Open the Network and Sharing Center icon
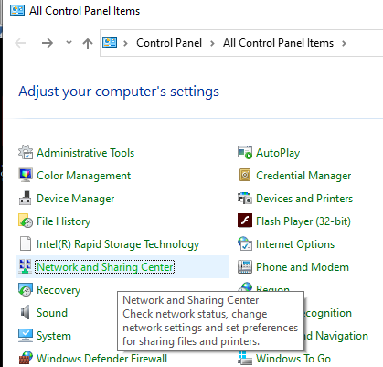 click(x=26, y=266)
